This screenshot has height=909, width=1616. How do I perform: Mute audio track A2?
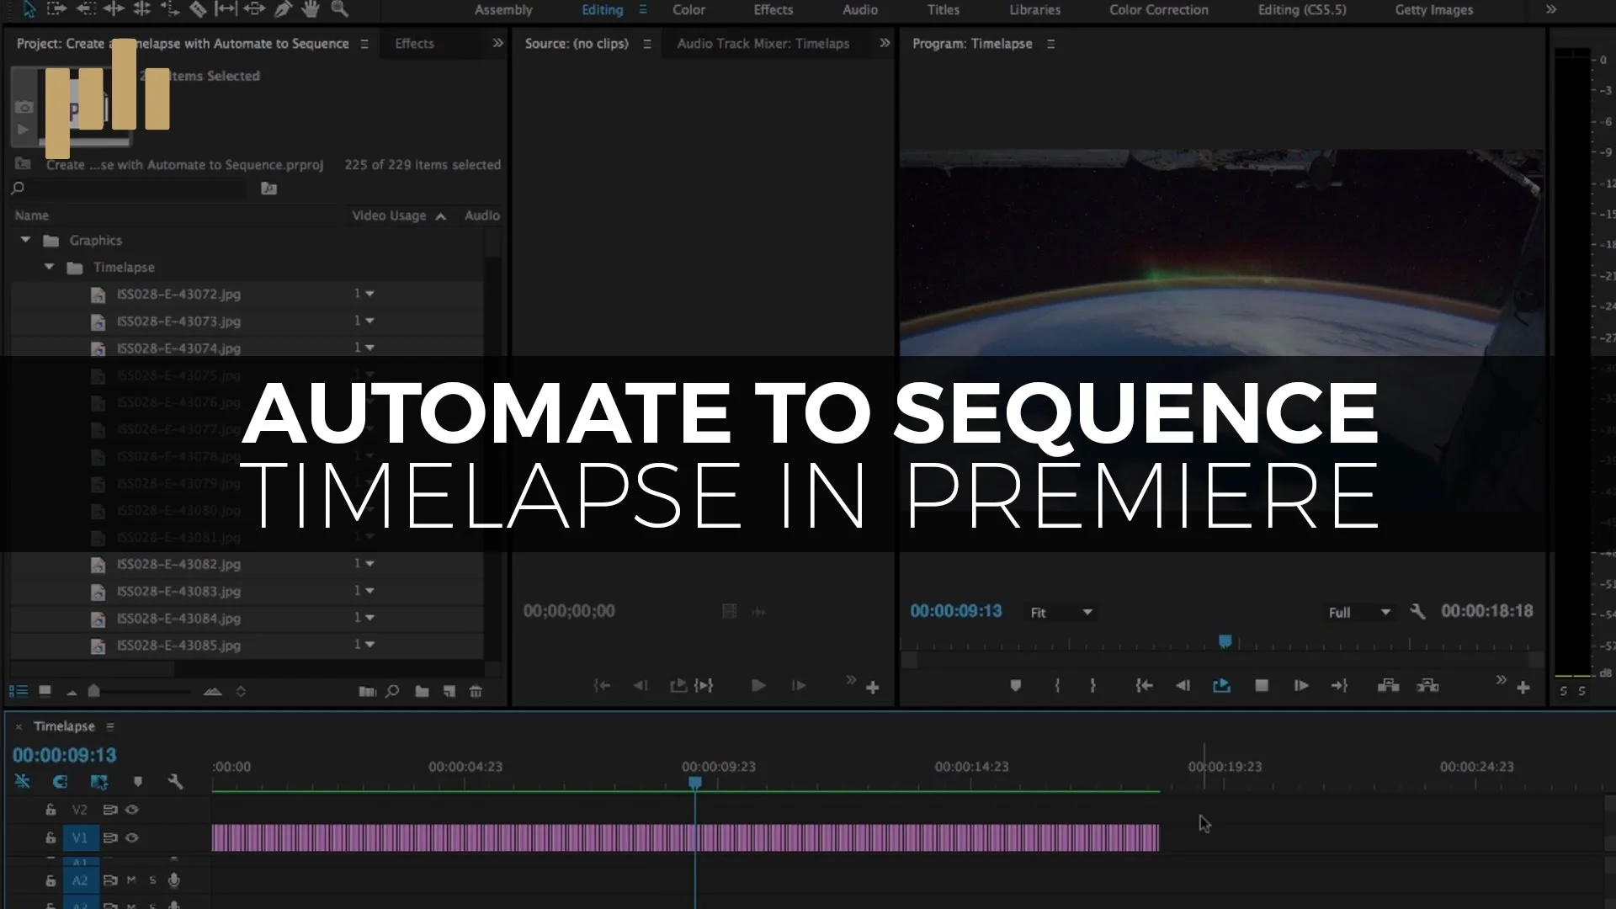tap(131, 880)
